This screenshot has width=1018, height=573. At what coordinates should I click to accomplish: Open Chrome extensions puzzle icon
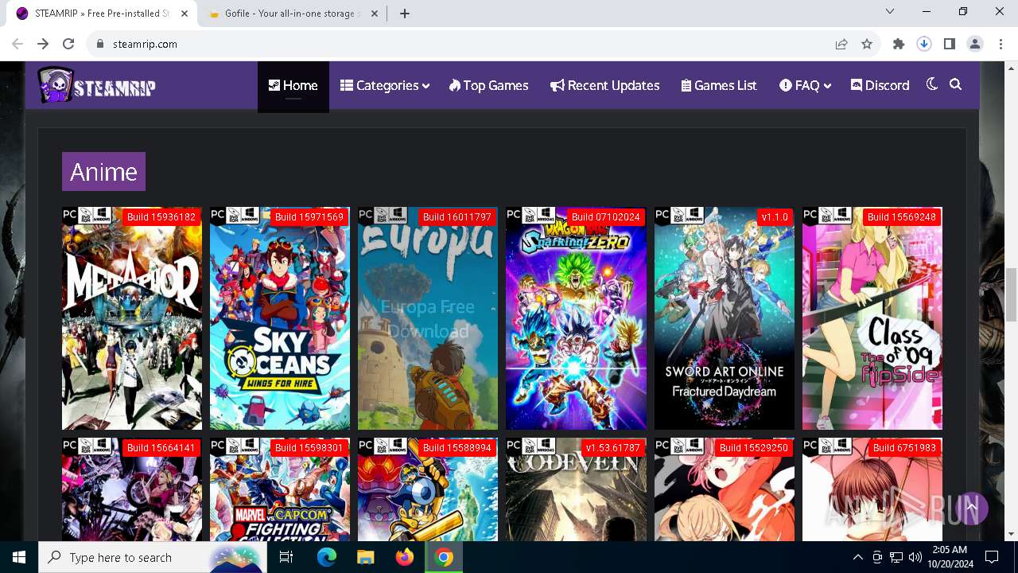(x=899, y=44)
